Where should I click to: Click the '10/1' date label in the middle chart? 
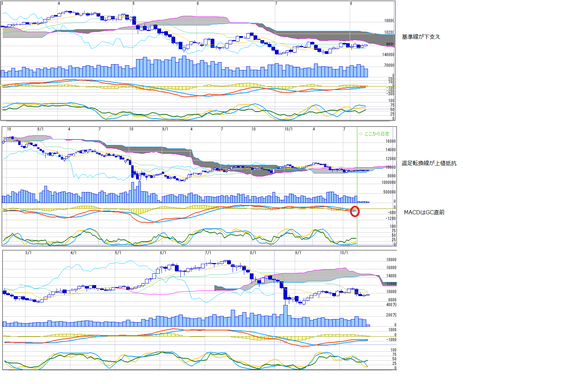[x=289, y=129]
